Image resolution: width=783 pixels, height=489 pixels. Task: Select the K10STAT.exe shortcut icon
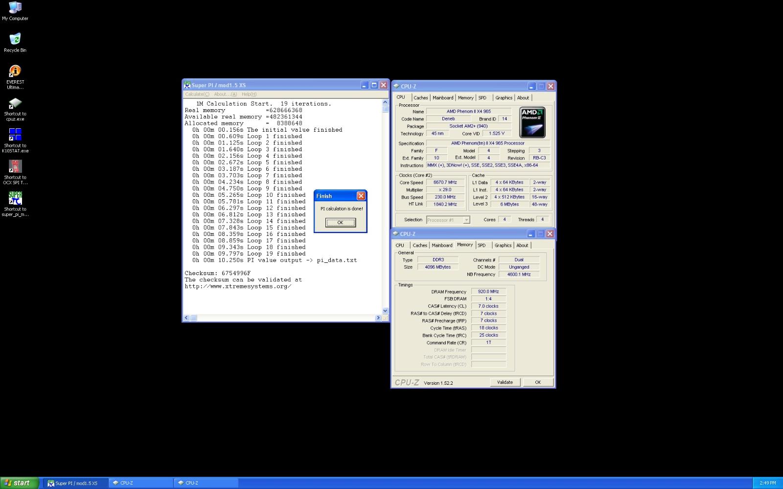coord(15,135)
